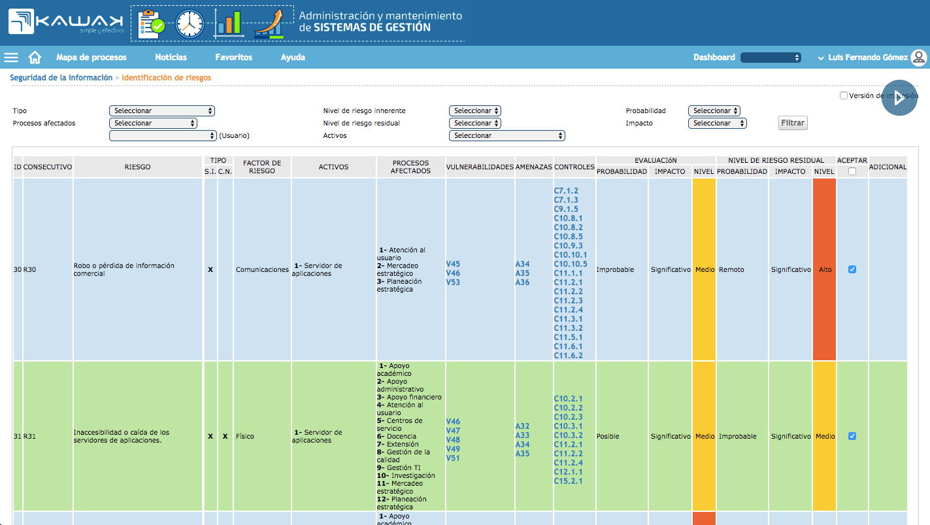This screenshot has height=525, width=930.
Task: Click the round play arrow button
Action: (899, 98)
